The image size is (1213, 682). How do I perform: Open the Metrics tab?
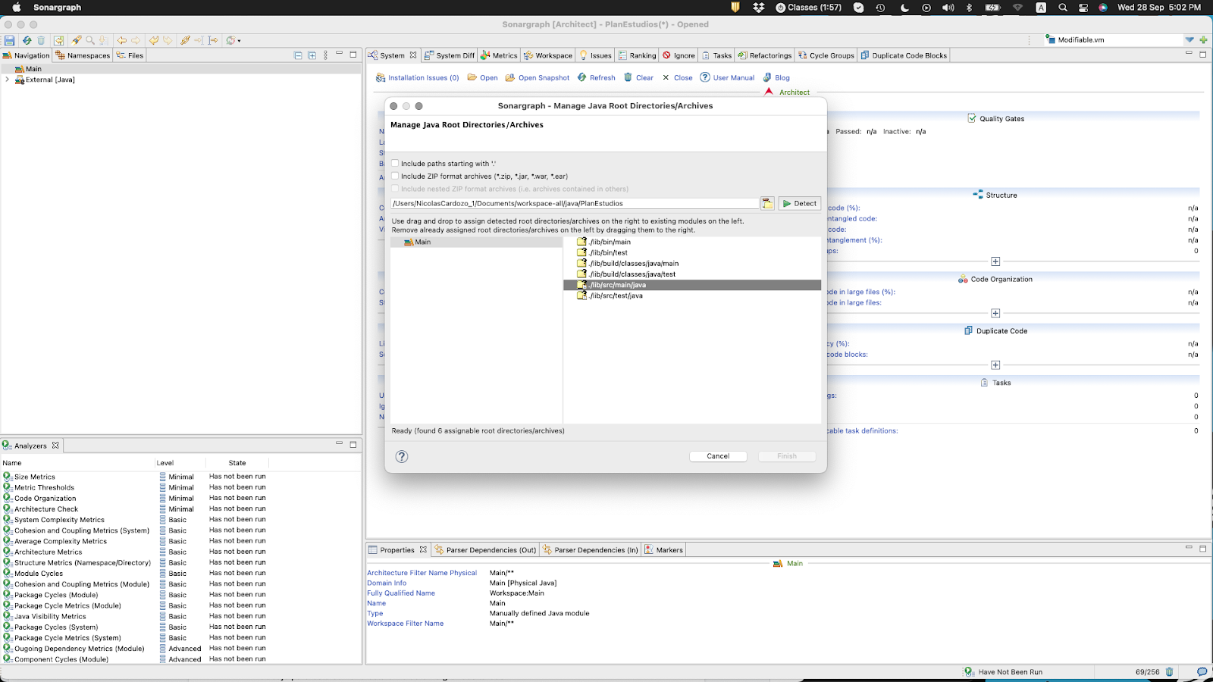499,55
